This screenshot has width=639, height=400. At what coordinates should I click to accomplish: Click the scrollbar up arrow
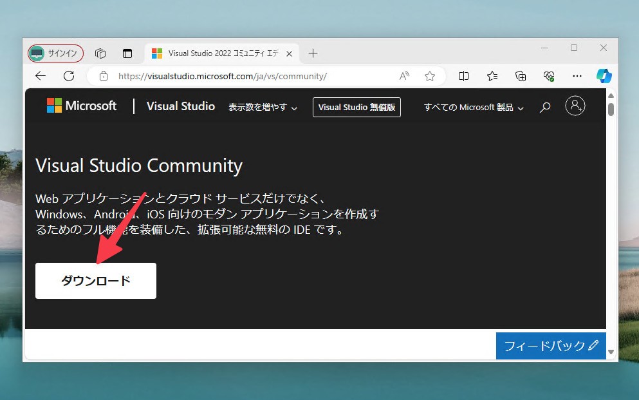pos(611,95)
